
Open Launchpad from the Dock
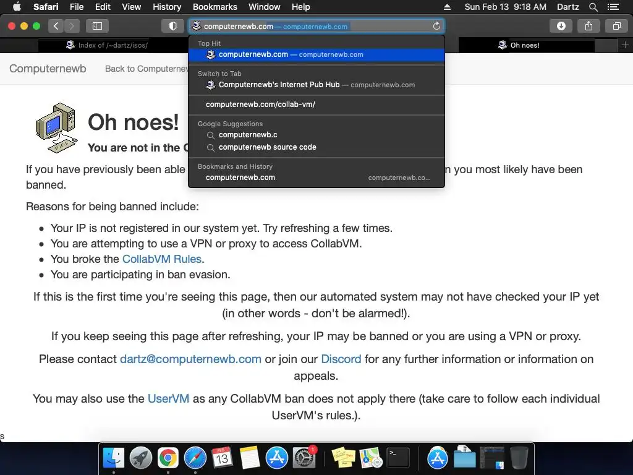pyautogui.click(x=141, y=458)
